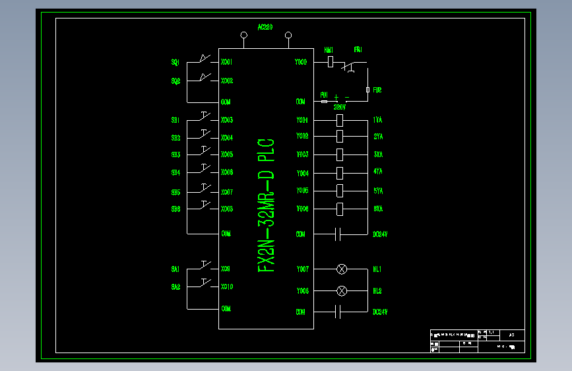Select the FX2N-32MR-D PLC vertical title text
Viewport: 572px width, 371px height.
[267, 205]
